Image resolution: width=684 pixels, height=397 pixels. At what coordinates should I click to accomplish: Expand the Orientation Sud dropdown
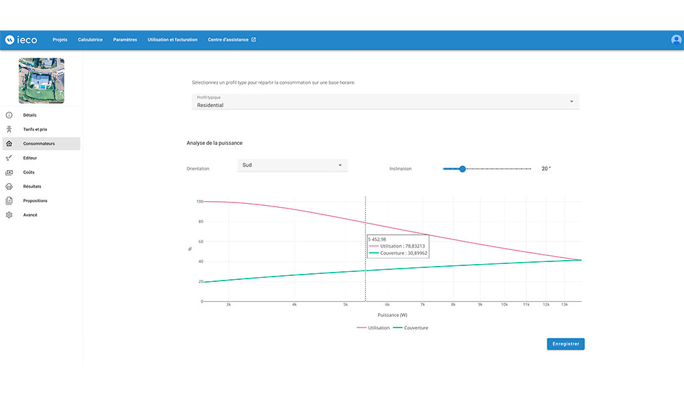pyautogui.click(x=292, y=165)
